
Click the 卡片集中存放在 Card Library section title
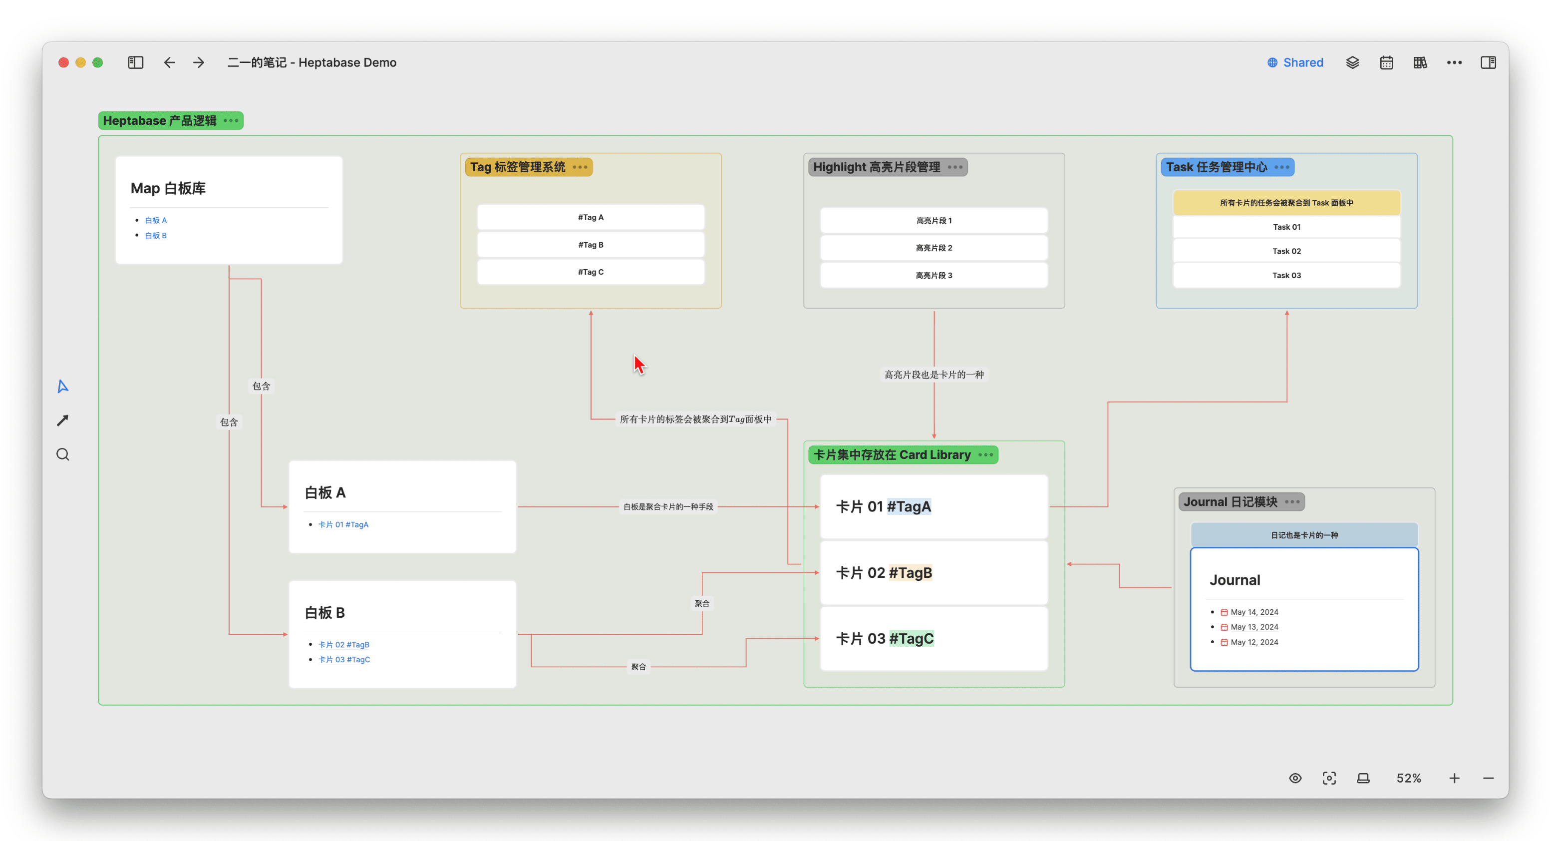[x=892, y=455]
